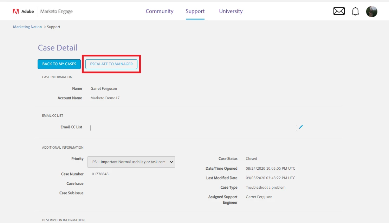Open the notifications bell icon
This screenshot has height=223, width=389.
(355, 11)
